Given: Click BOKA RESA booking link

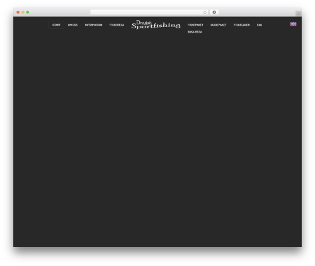Looking at the screenshot, I should pyautogui.click(x=195, y=32).
